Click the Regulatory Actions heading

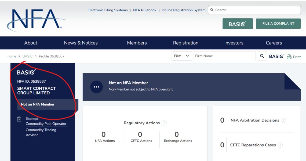pos(142,123)
